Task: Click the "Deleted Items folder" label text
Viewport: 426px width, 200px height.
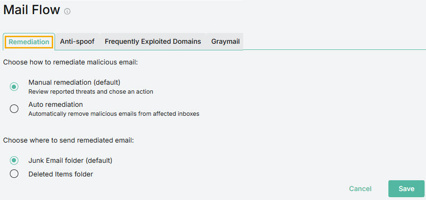Action: coord(61,174)
